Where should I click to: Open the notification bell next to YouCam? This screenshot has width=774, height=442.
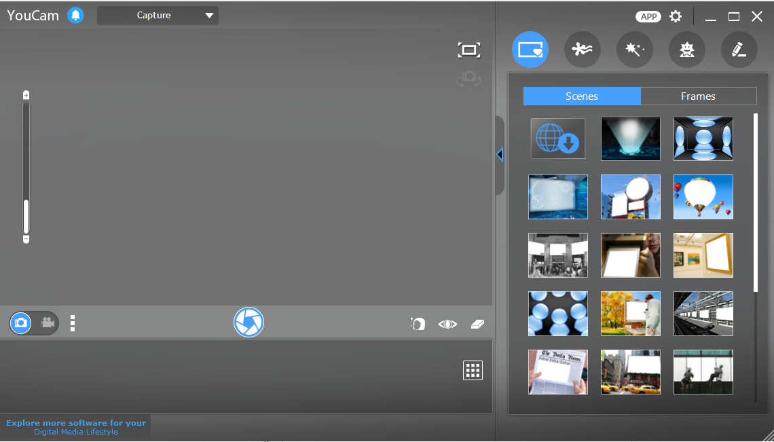tap(75, 15)
